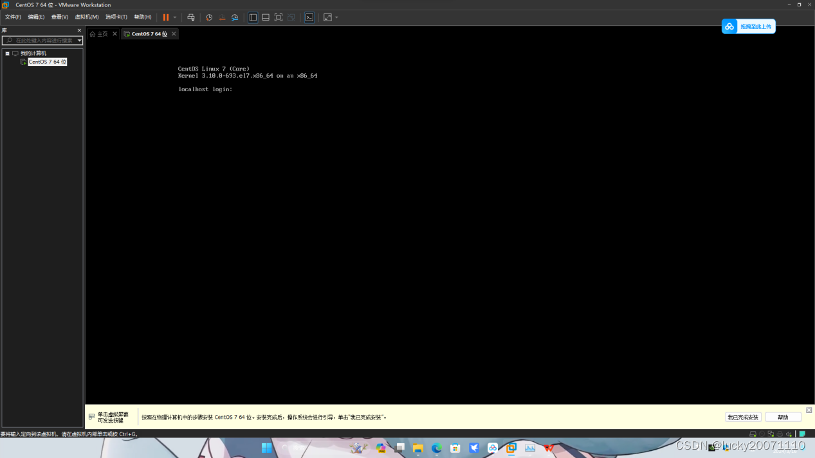
Task: Open Microsoft Store from the taskbar
Action: click(455, 448)
